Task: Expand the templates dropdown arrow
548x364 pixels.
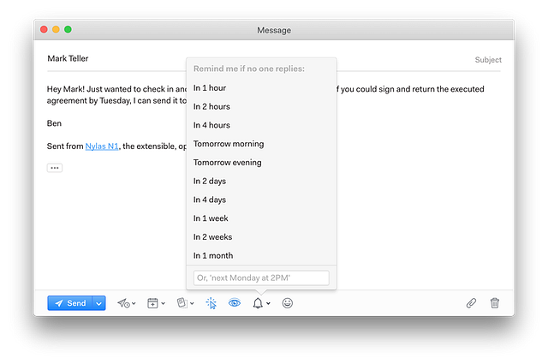Action: point(192,303)
